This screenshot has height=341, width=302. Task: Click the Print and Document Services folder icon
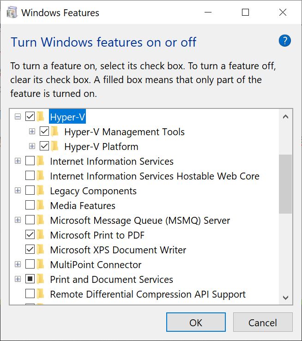pyautogui.click(x=40, y=279)
